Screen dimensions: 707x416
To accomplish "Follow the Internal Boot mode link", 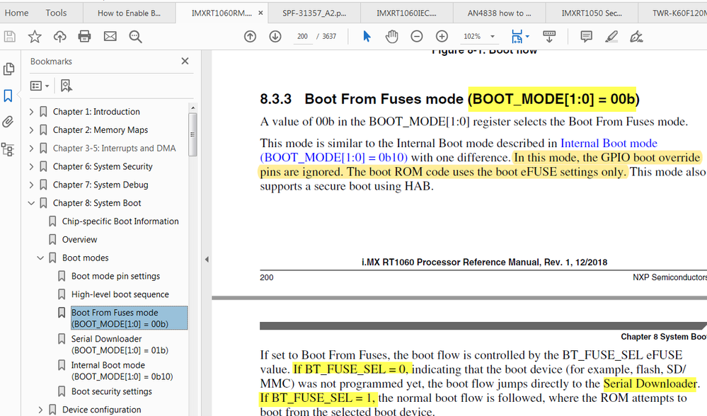I will pos(609,144).
